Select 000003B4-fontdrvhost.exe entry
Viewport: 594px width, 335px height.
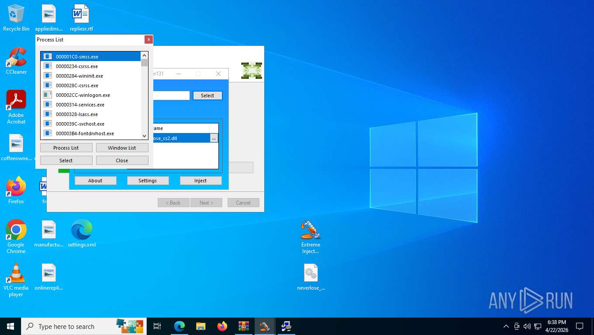click(91, 133)
